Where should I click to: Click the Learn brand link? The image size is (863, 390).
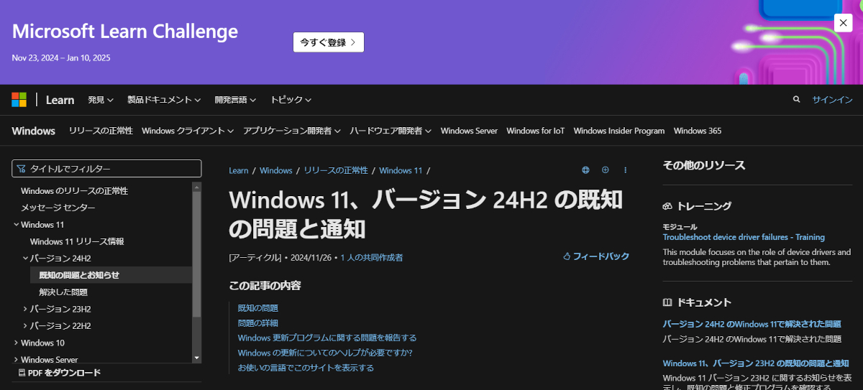[60, 100]
